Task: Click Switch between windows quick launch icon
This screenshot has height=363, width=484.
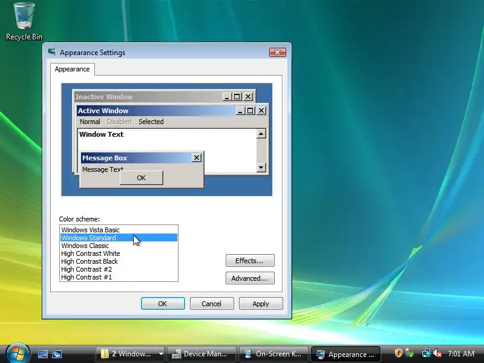Action: click(57, 354)
